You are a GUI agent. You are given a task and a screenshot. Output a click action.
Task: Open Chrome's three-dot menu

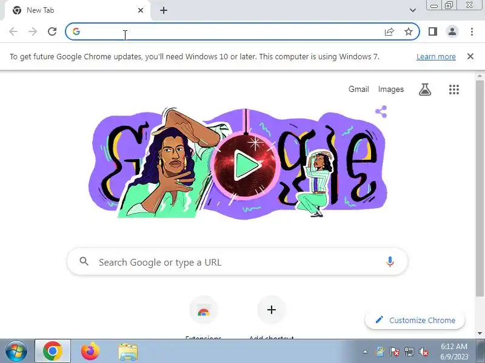[472, 31]
